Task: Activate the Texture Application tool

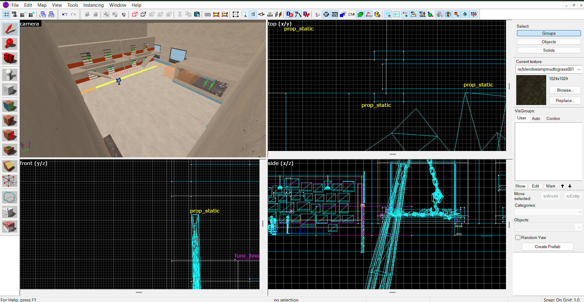Action: click(x=9, y=105)
